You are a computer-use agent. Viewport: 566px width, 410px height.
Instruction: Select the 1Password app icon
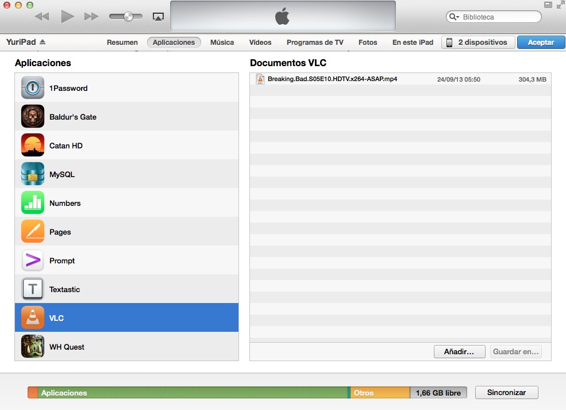click(33, 87)
